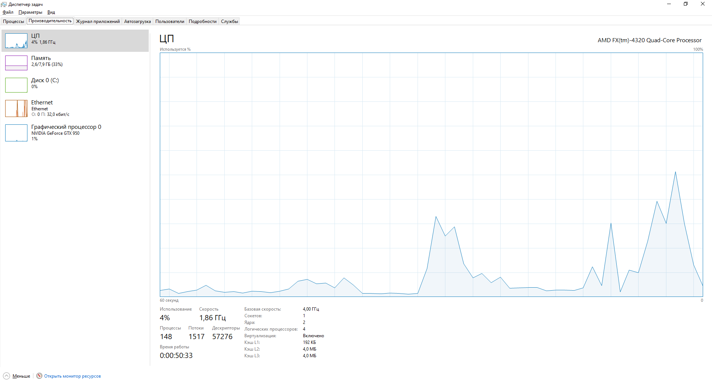Select the Диск 0 (C:) mini graph
The width and height of the screenshot is (712, 385).
pos(16,85)
